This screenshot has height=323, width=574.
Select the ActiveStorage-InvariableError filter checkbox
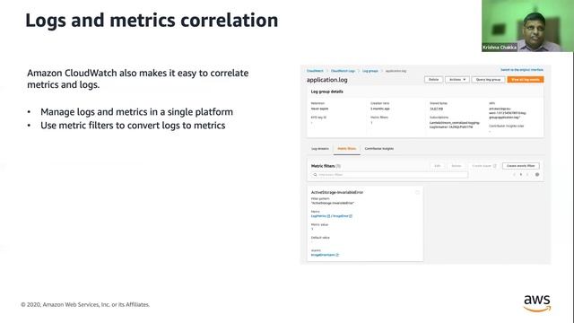pyautogui.click(x=417, y=192)
